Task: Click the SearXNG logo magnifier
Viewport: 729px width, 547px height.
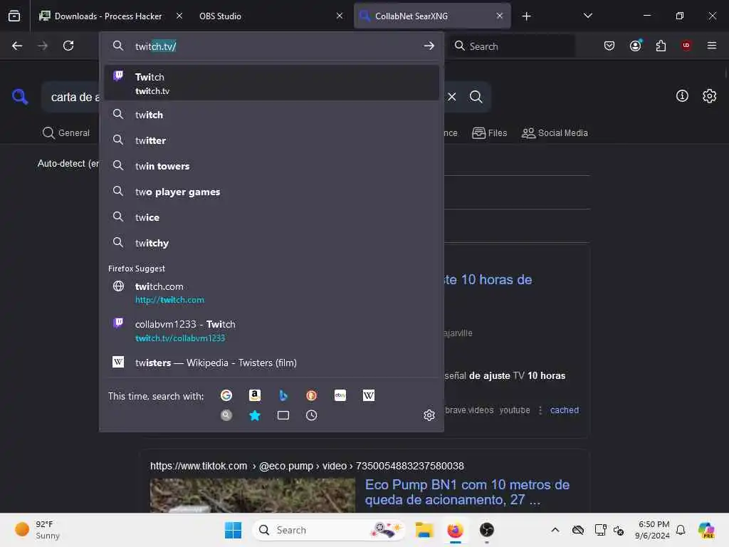Action: click(20, 97)
